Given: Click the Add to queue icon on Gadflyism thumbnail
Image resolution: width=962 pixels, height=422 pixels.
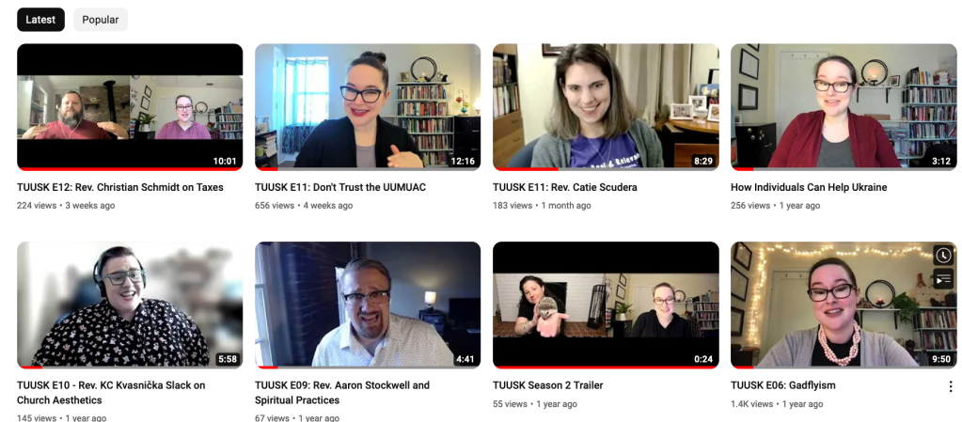Looking at the screenshot, I should pos(943,278).
